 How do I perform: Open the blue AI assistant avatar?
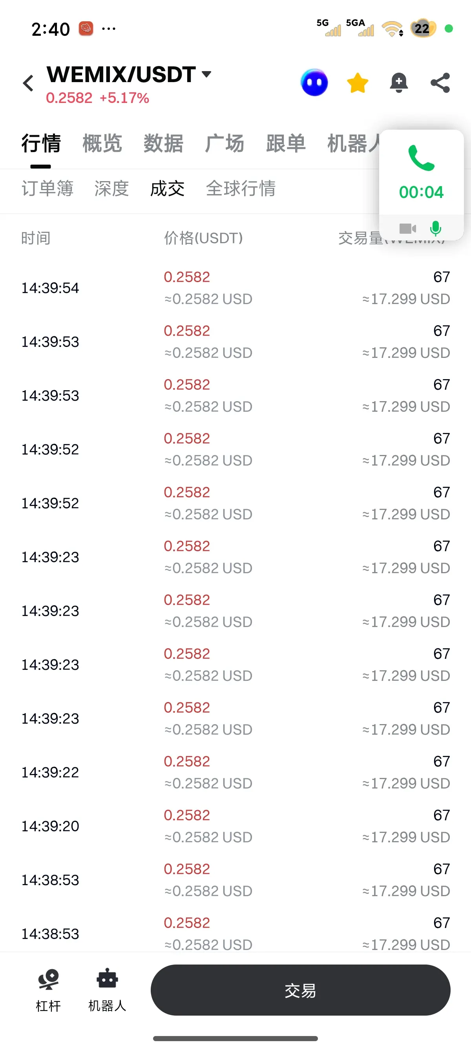click(314, 83)
